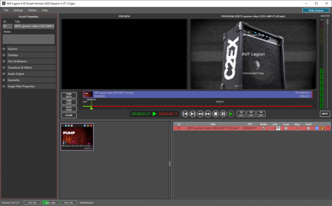The height and width of the screenshot is (206, 332).
Task: Skip to the next clip
Action: (x=193, y=114)
